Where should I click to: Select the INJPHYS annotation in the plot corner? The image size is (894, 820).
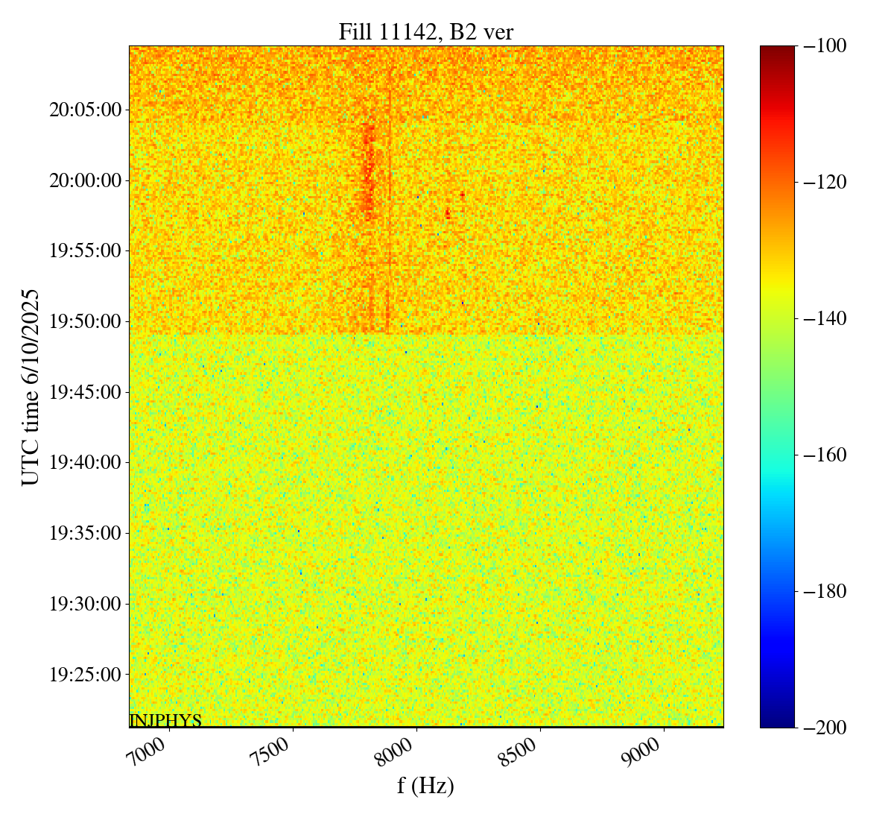pyautogui.click(x=165, y=720)
